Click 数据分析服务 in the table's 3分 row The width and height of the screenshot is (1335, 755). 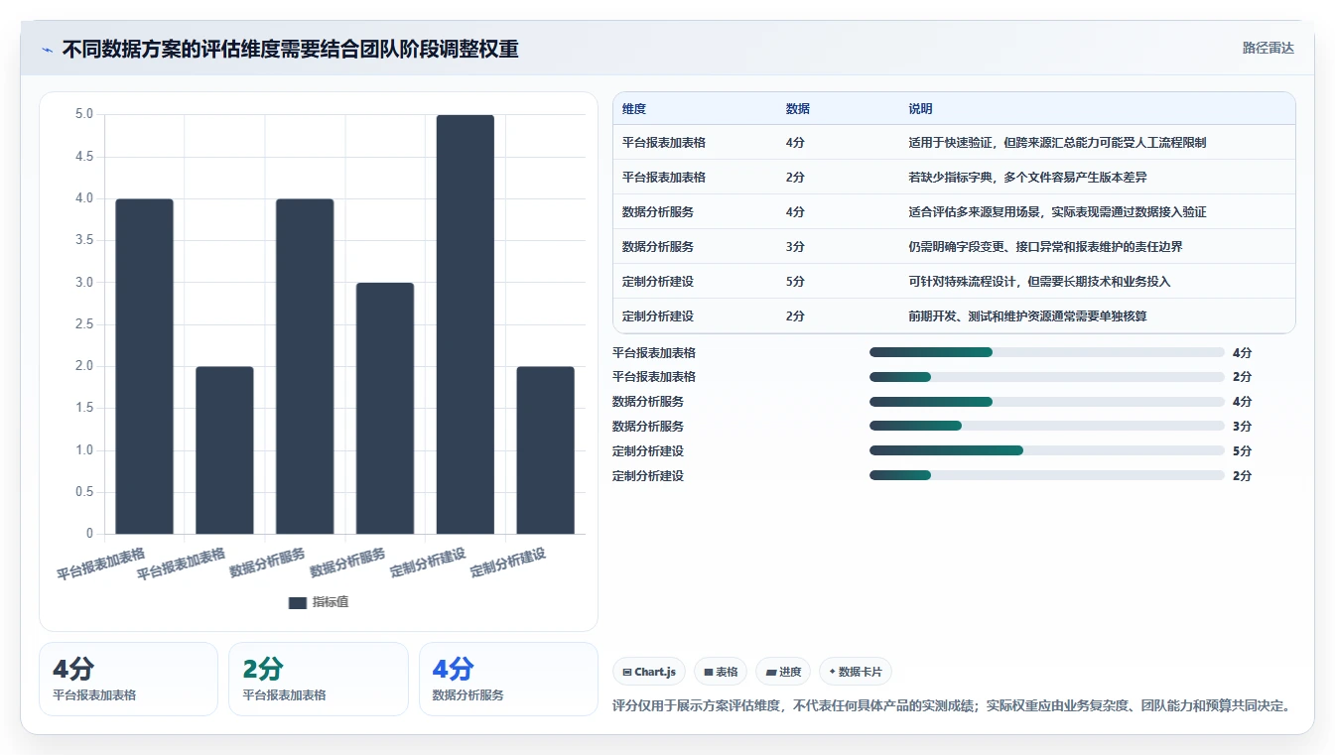coord(658,247)
